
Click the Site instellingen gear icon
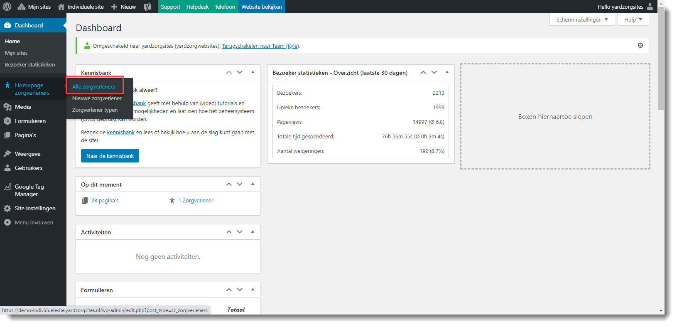(7, 208)
